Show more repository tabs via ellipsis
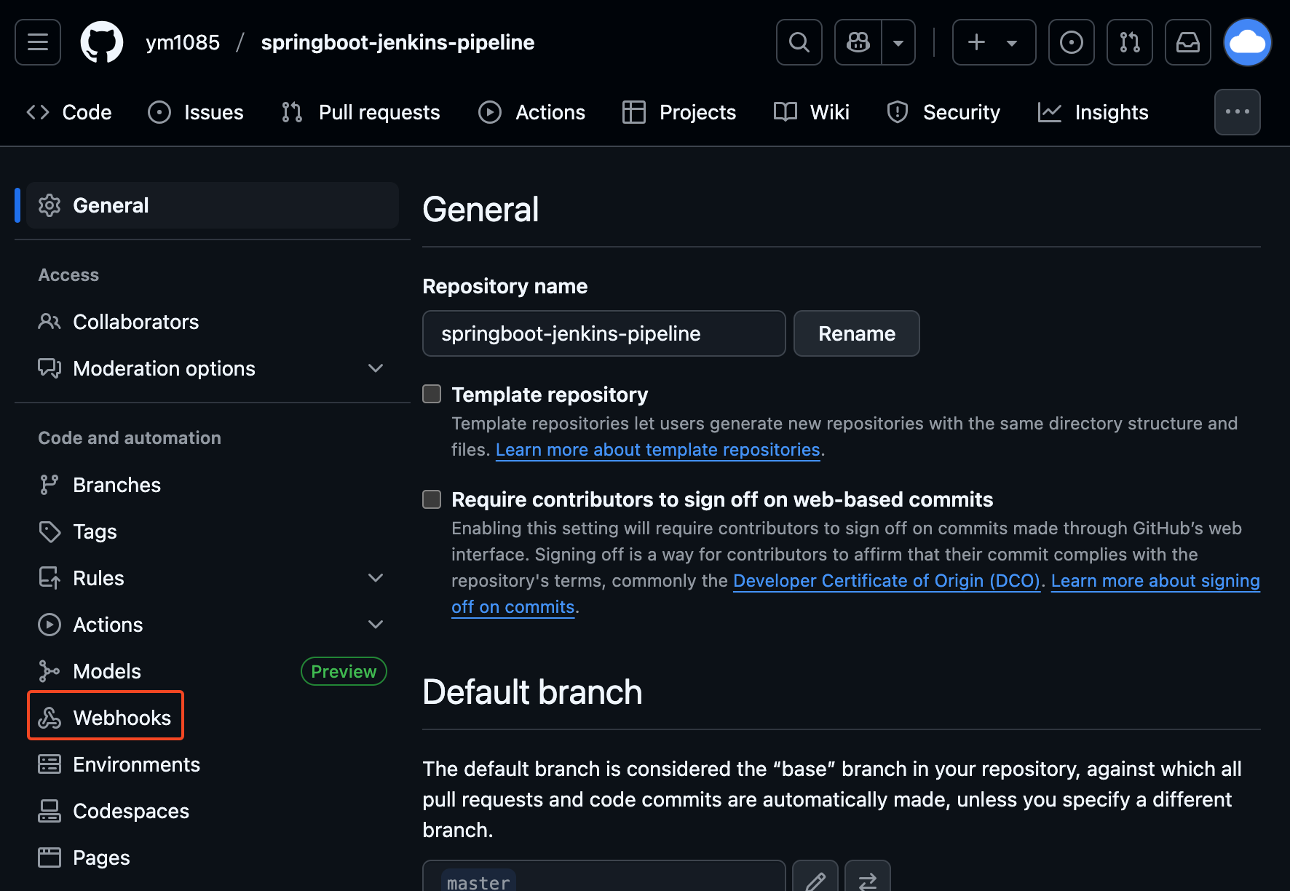 point(1238,112)
